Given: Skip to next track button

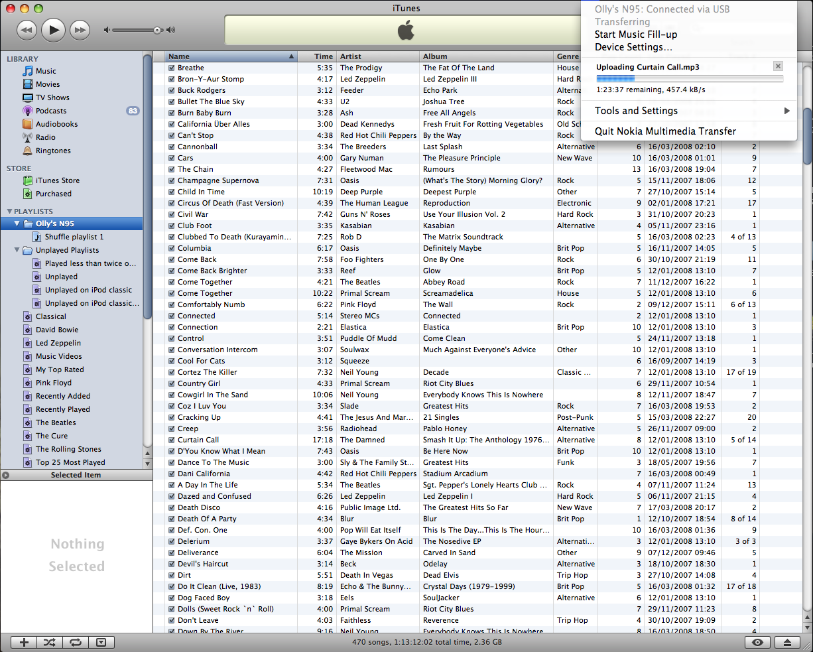Looking at the screenshot, I should click(80, 29).
